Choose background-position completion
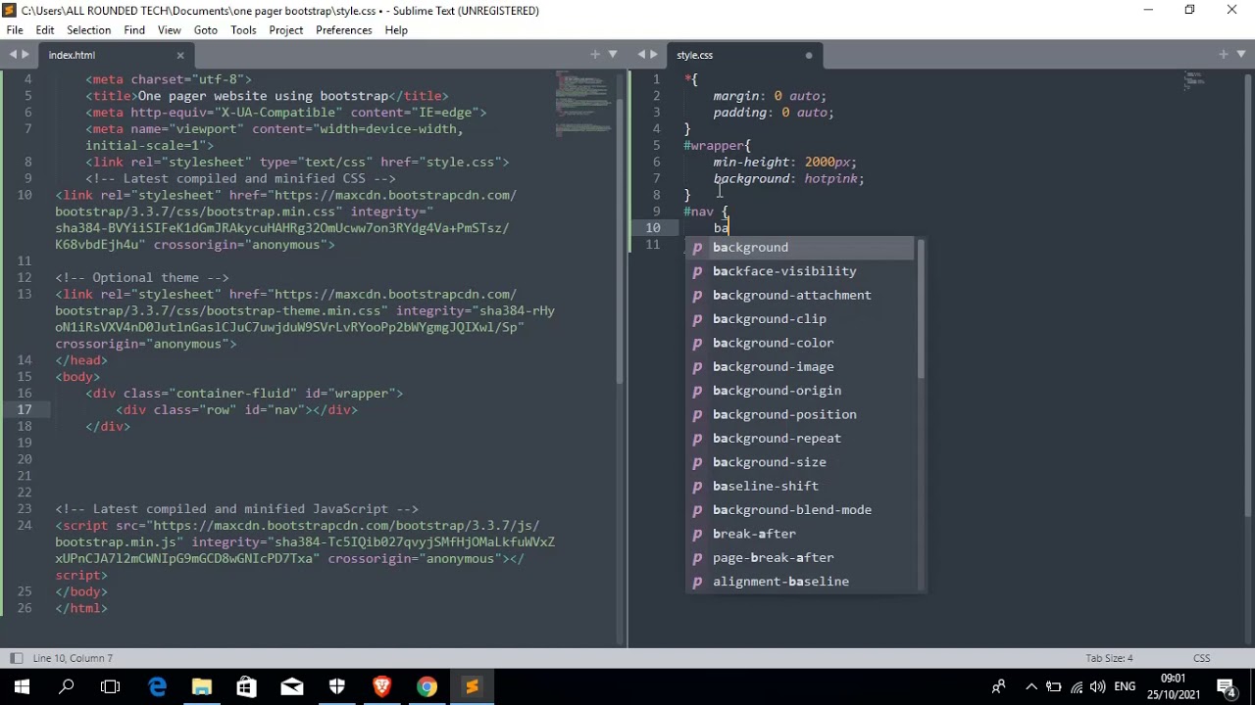Viewport: 1255px width, 705px height. point(800,414)
